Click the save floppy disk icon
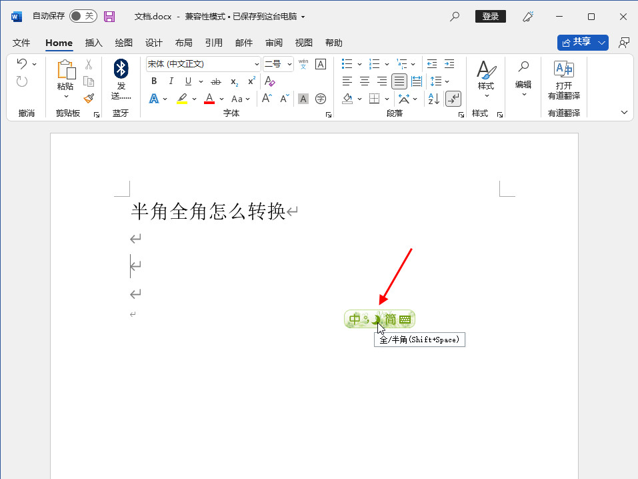The image size is (638, 479). click(x=109, y=16)
